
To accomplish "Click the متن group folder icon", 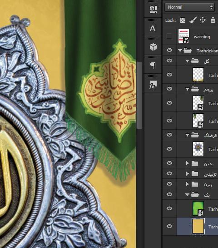I will (x=195, y=163).
